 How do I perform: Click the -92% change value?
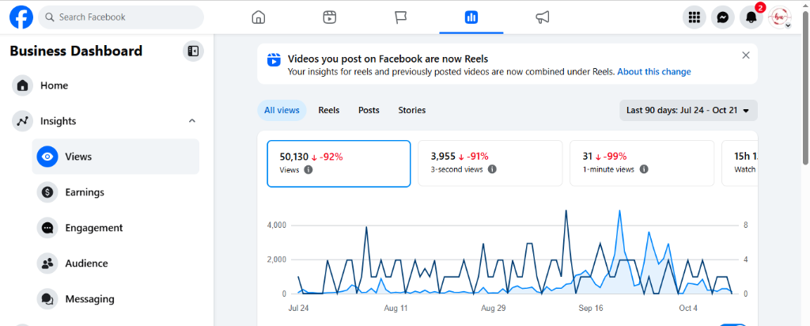(x=331, y=157)
